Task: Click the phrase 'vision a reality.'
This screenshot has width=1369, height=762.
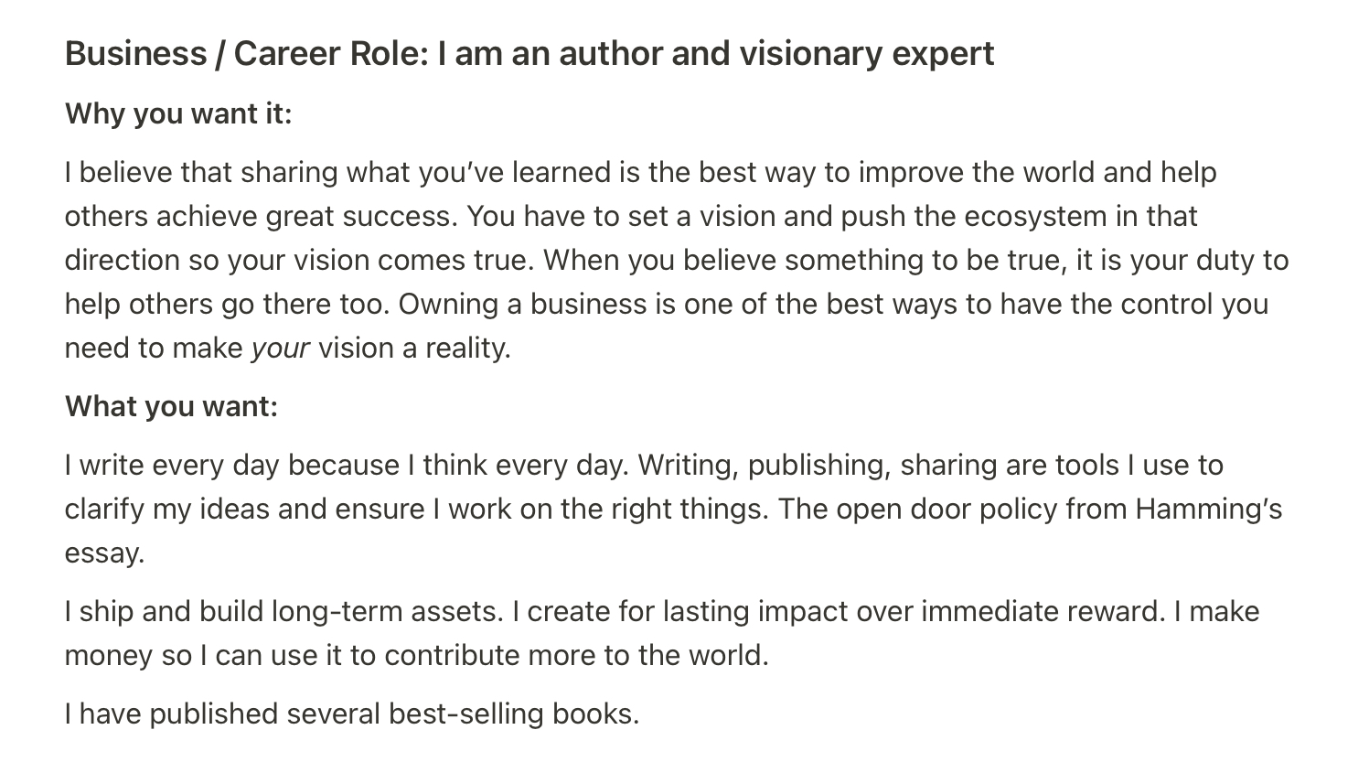Action: coord(414,349)
